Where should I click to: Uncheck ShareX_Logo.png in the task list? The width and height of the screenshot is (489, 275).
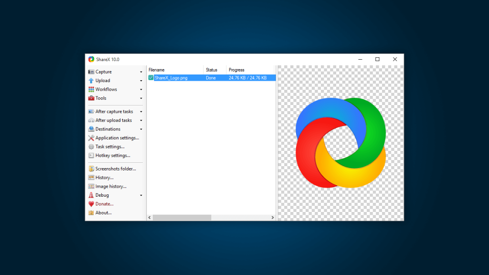tap(151, 78)
